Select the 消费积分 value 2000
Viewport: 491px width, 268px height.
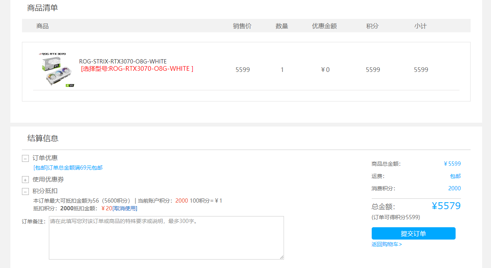pos(454,188)
